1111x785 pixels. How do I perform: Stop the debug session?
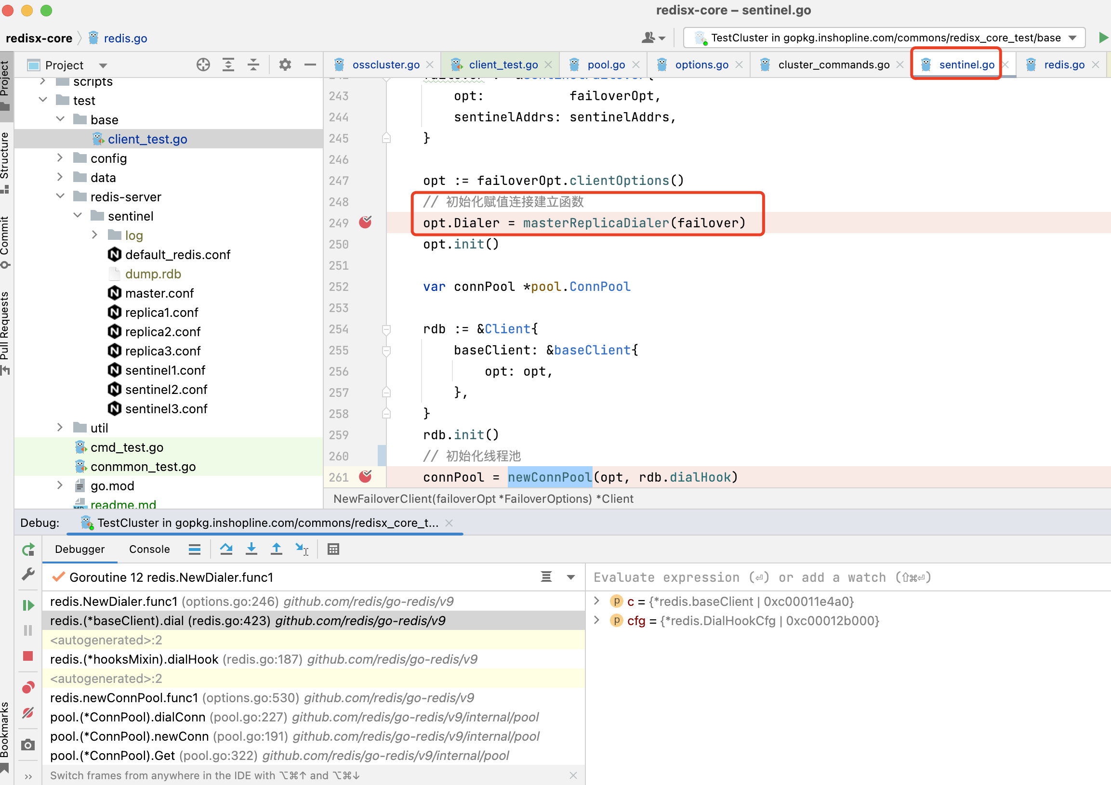coord(28,656)
